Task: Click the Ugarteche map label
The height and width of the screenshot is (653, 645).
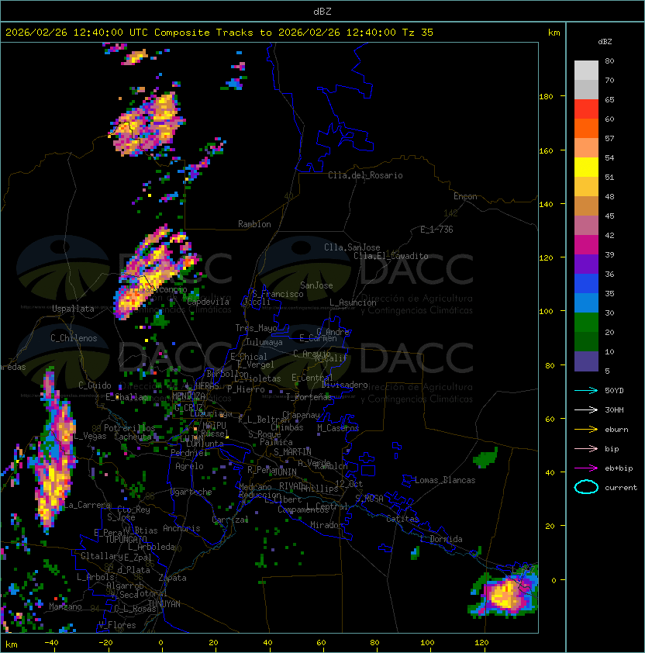Action: point(191,492)
